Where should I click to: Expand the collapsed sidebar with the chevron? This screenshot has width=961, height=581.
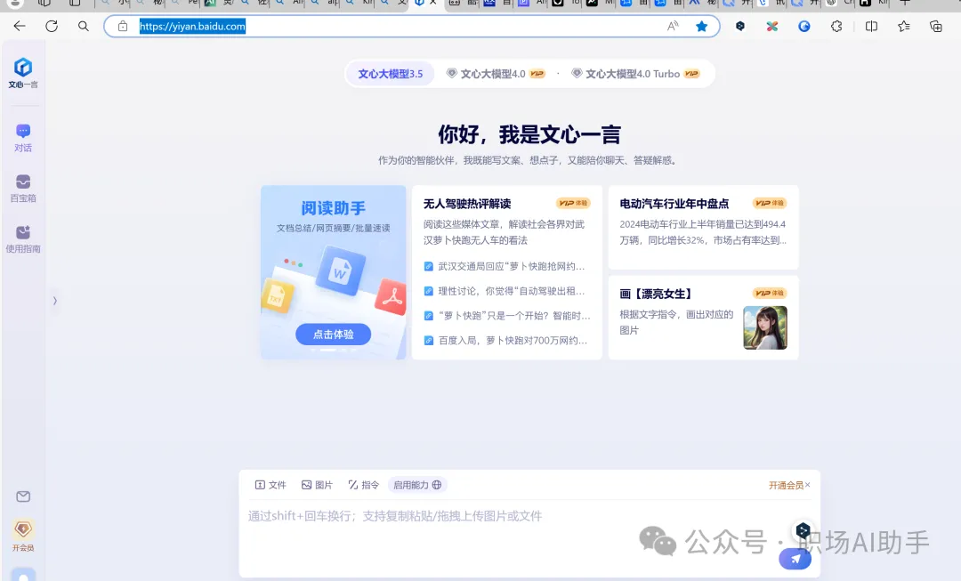pos(55,301)
